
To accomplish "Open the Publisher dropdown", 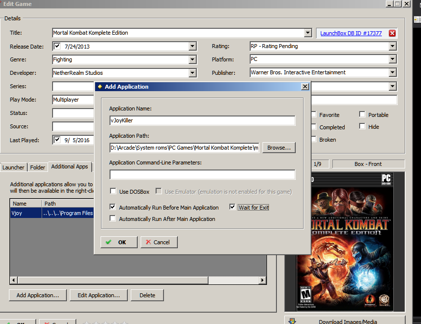I will tap(393, 72).
